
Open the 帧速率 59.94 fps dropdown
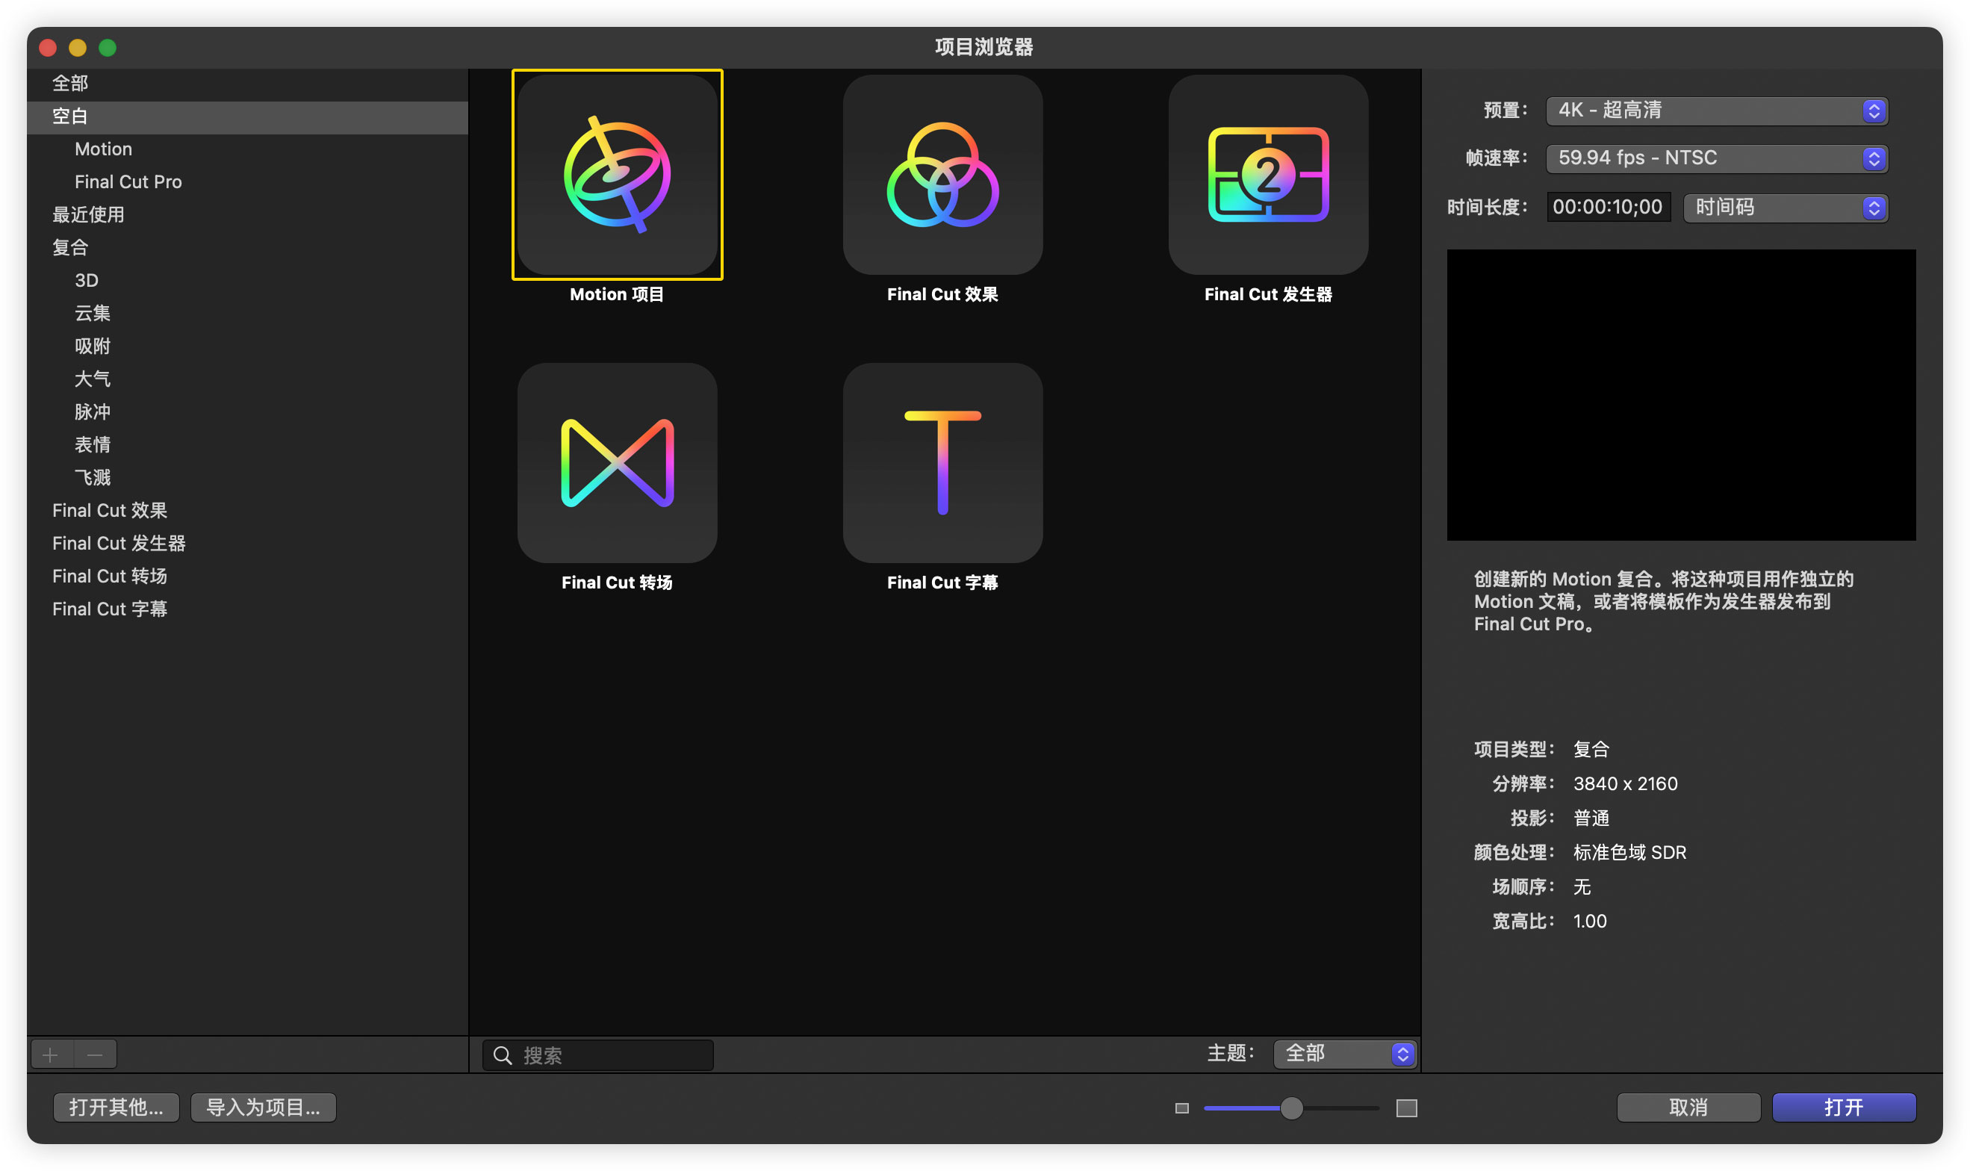[1716, 158]
